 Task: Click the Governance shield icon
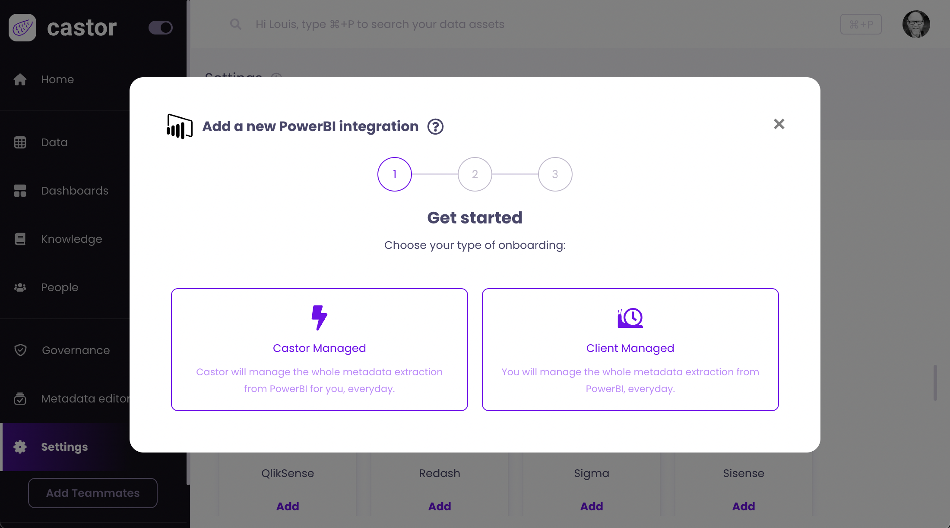pyautogui.click(x=20, y=350)
